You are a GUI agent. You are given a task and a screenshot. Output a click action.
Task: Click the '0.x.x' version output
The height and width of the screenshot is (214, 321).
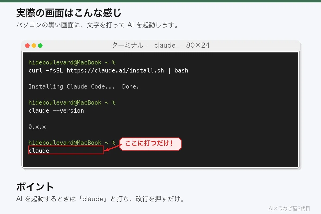[37, 127]
